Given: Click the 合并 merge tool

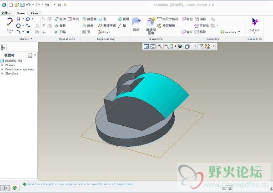Looking at the screenshot, I should pos(187,32).
